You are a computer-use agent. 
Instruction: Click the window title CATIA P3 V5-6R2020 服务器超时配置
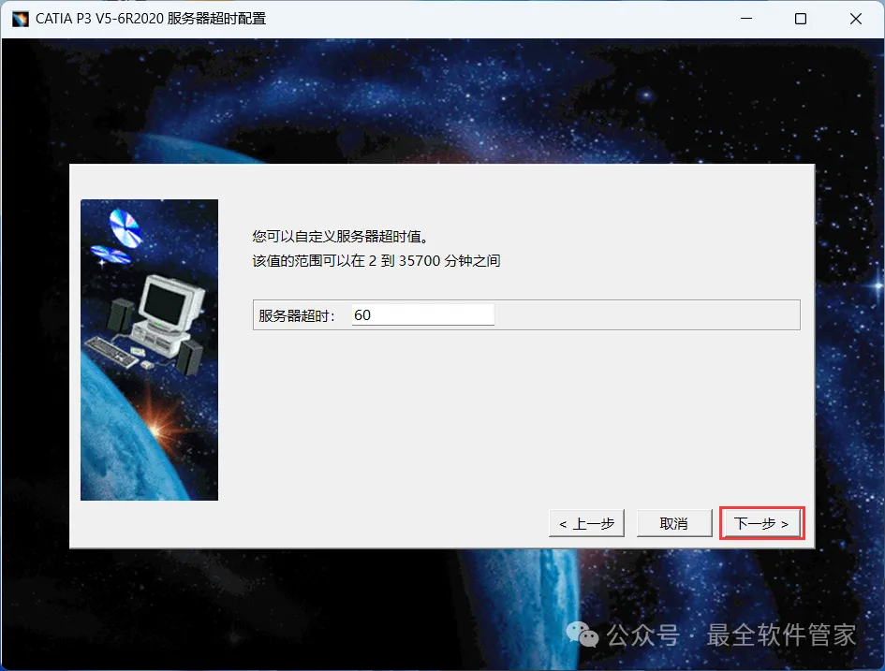pyautogui.click(x=151, y=19)
